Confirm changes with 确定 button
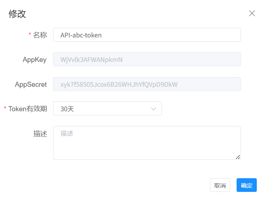Image resolution: width=264 pixels, height=198 pixels. tap(247, 185)
